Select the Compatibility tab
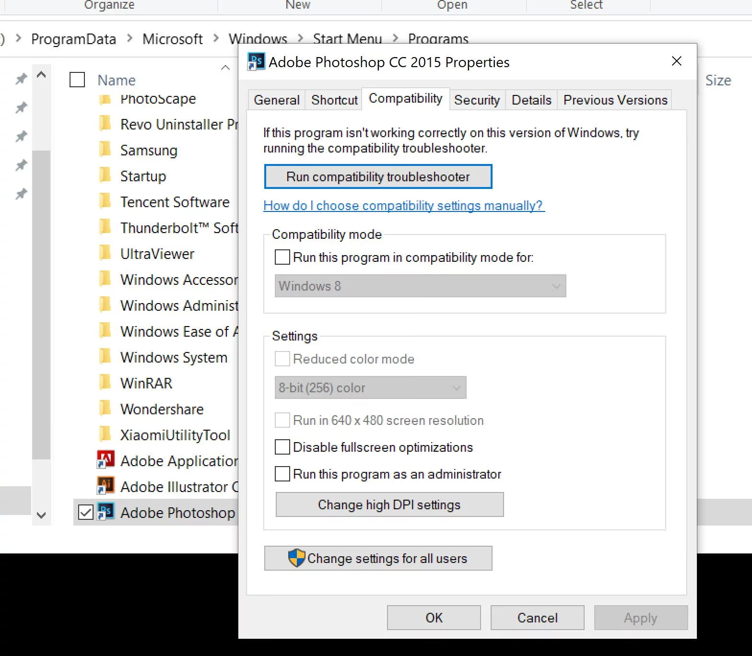Screen dimensions: 752x656 (406, 98)
